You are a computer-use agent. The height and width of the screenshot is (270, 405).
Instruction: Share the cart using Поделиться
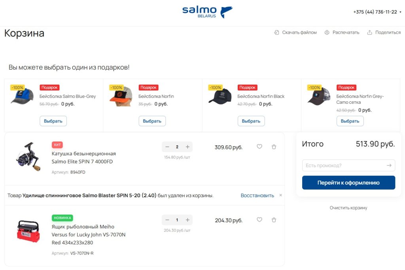(384, 32)
